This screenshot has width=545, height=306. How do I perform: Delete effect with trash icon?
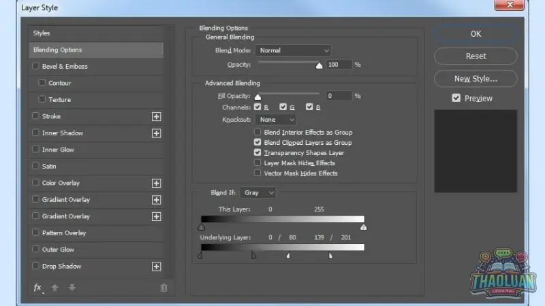163,288
